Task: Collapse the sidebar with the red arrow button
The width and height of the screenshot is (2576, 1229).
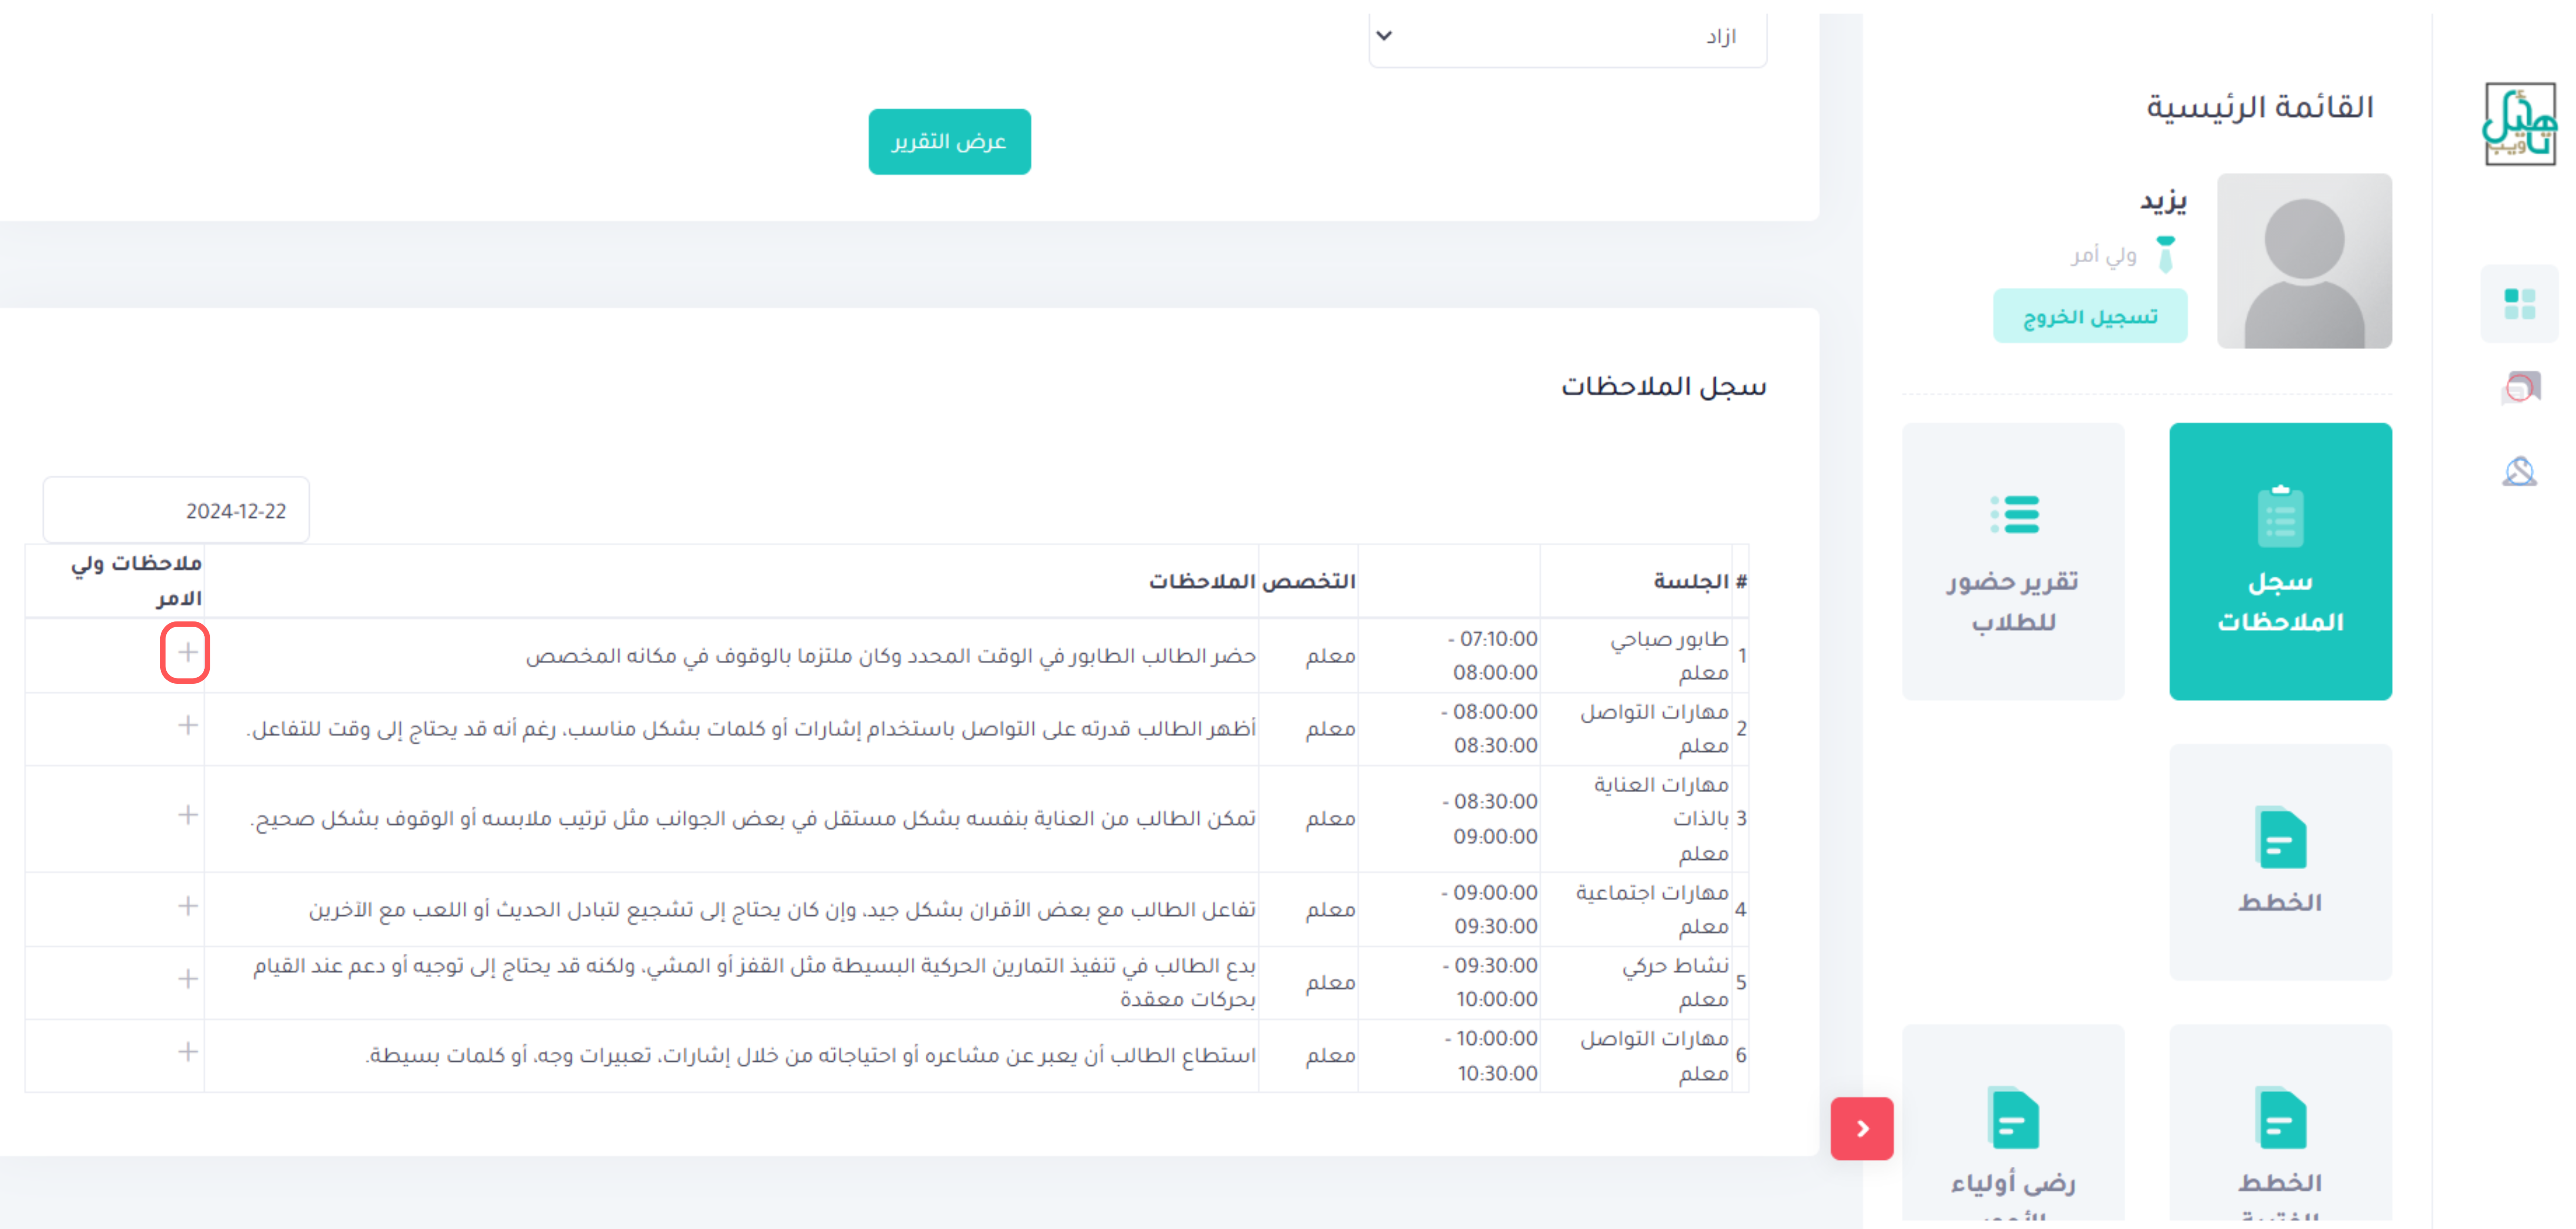Action: click(1862, 1128)
